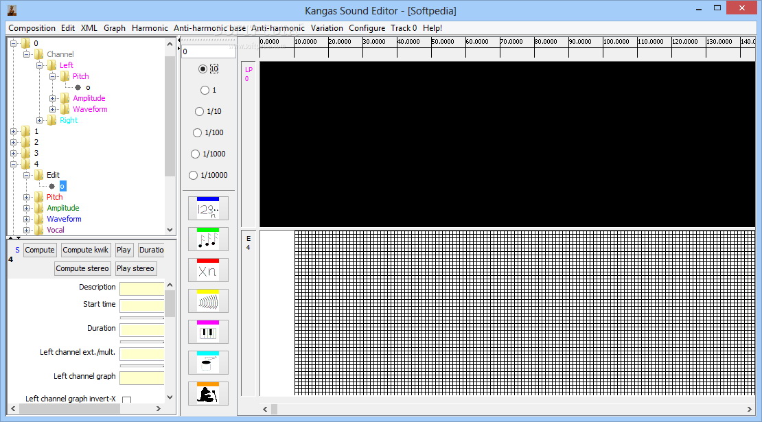Expand track 1 tree node
Image resolution: width=762 pixels, height=422 pixels.
pyautogui.click(x=13, y=131)
